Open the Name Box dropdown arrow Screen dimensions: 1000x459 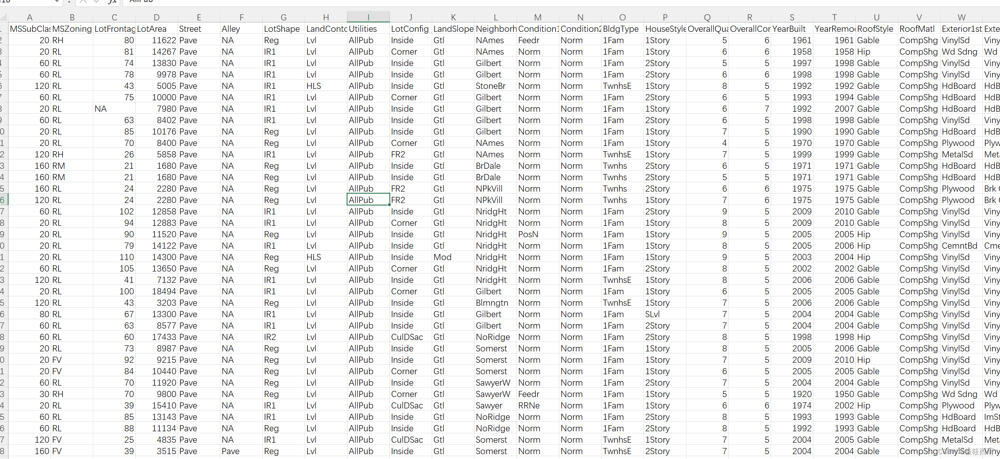tap(57, 2)
